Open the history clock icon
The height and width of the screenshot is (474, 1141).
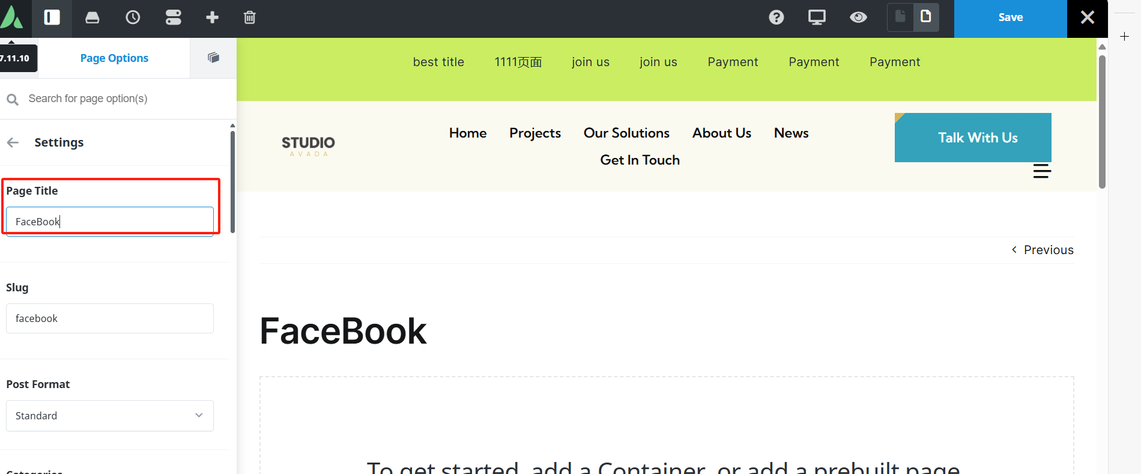click(x=133, y=17)
